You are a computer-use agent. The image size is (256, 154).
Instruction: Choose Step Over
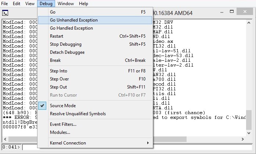click(59, 79)
